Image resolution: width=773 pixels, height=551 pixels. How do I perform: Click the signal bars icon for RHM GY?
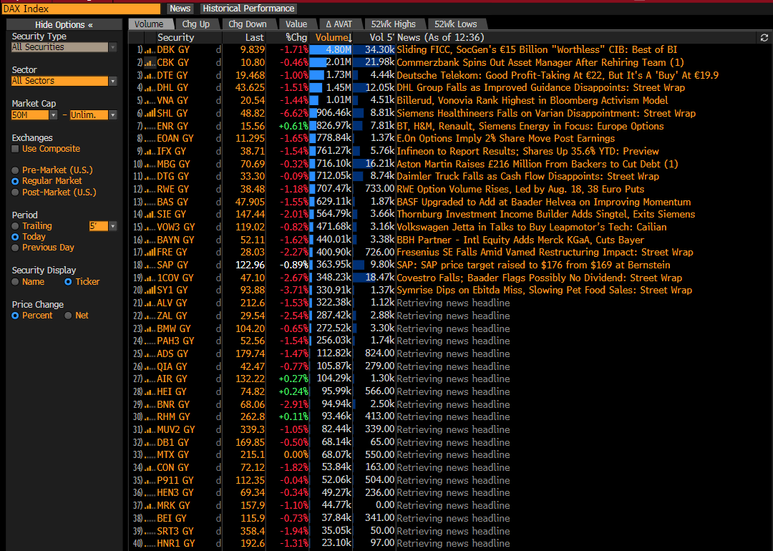tap(150, 417)
